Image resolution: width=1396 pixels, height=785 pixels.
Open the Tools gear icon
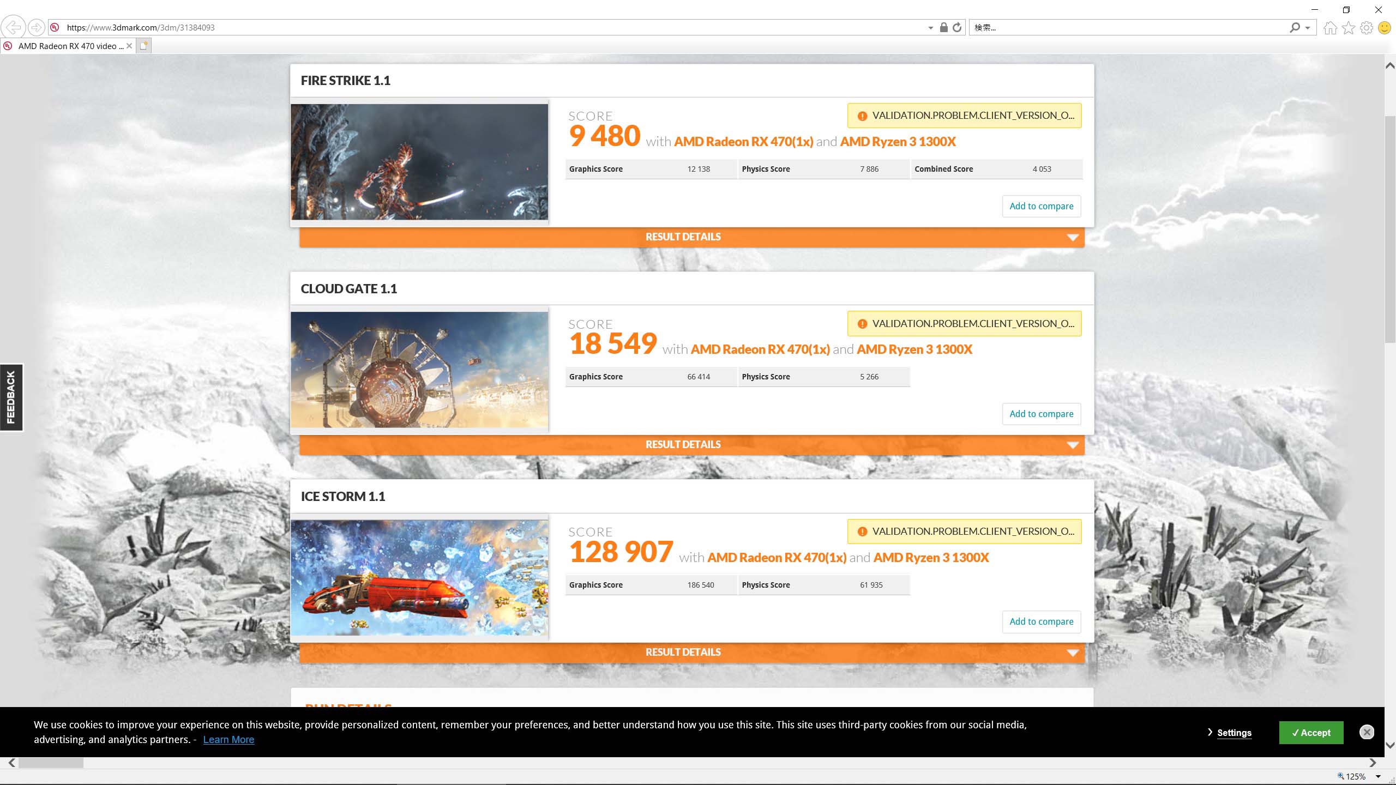[x=1367, y=27]
